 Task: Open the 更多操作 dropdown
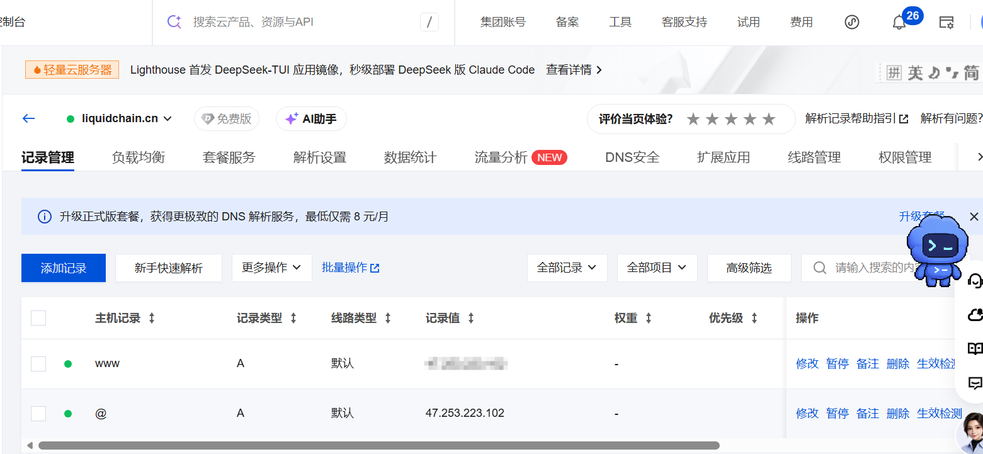pyautogui.click(x=272, y=268)
